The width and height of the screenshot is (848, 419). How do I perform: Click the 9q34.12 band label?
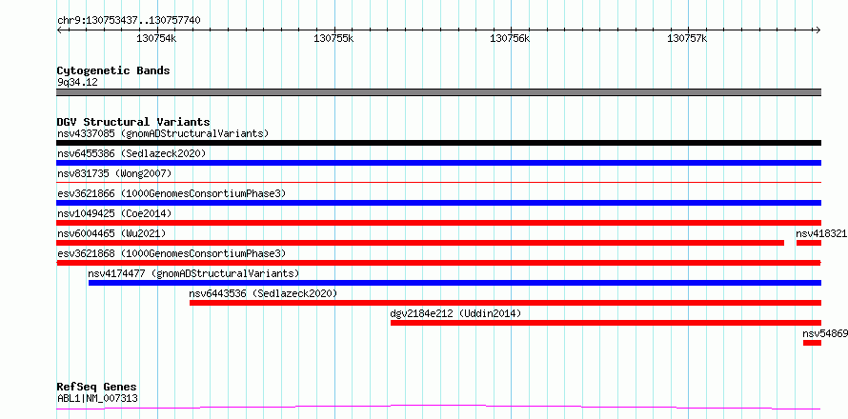tap(77, 83)
